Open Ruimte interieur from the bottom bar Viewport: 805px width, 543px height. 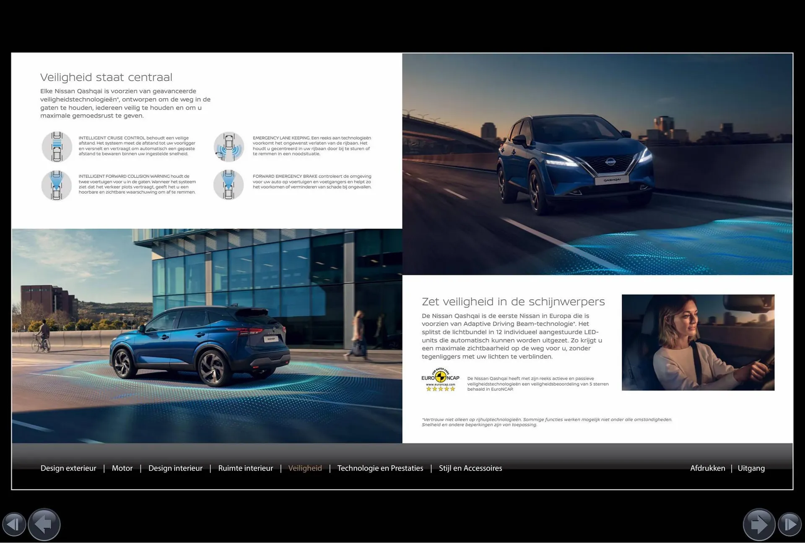tap(245, 468)
